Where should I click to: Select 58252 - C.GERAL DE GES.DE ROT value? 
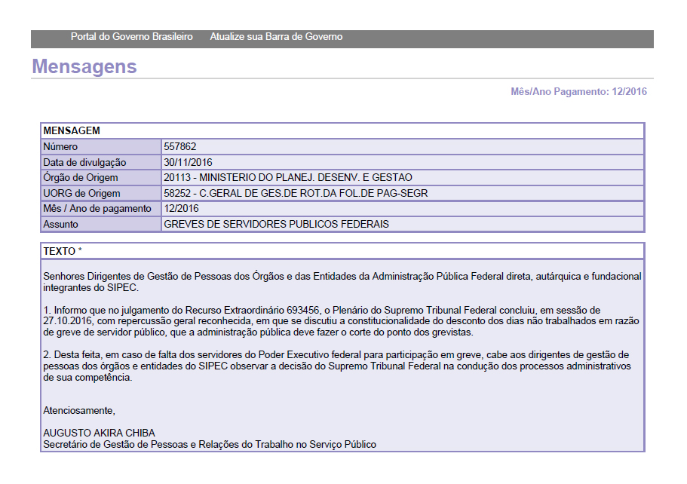pos(296,193)
